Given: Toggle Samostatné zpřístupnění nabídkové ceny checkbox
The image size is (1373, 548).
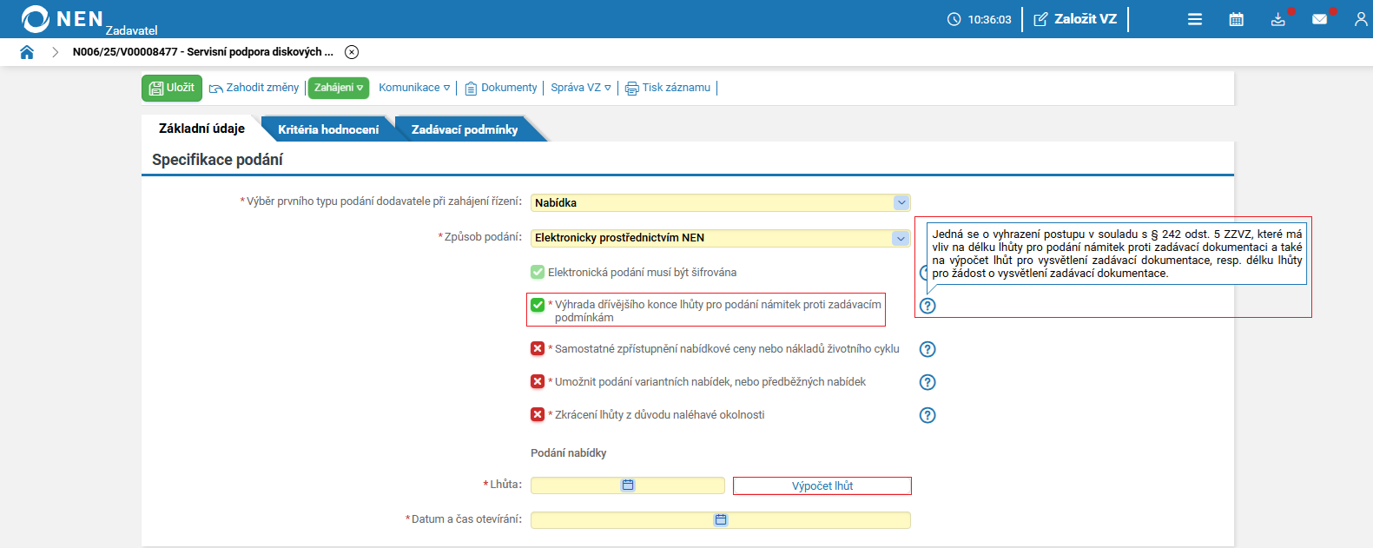Looking at the screenshot, I should (538, 348).
